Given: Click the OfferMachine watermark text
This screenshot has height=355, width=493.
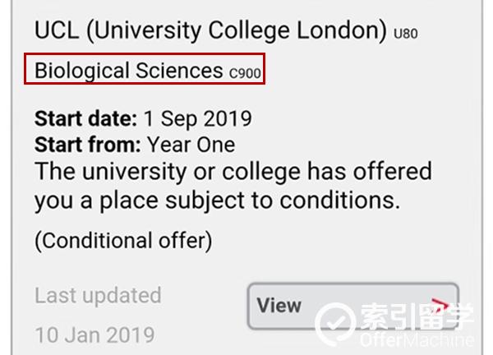Looking at the screenshot, I should pos(417,340).
